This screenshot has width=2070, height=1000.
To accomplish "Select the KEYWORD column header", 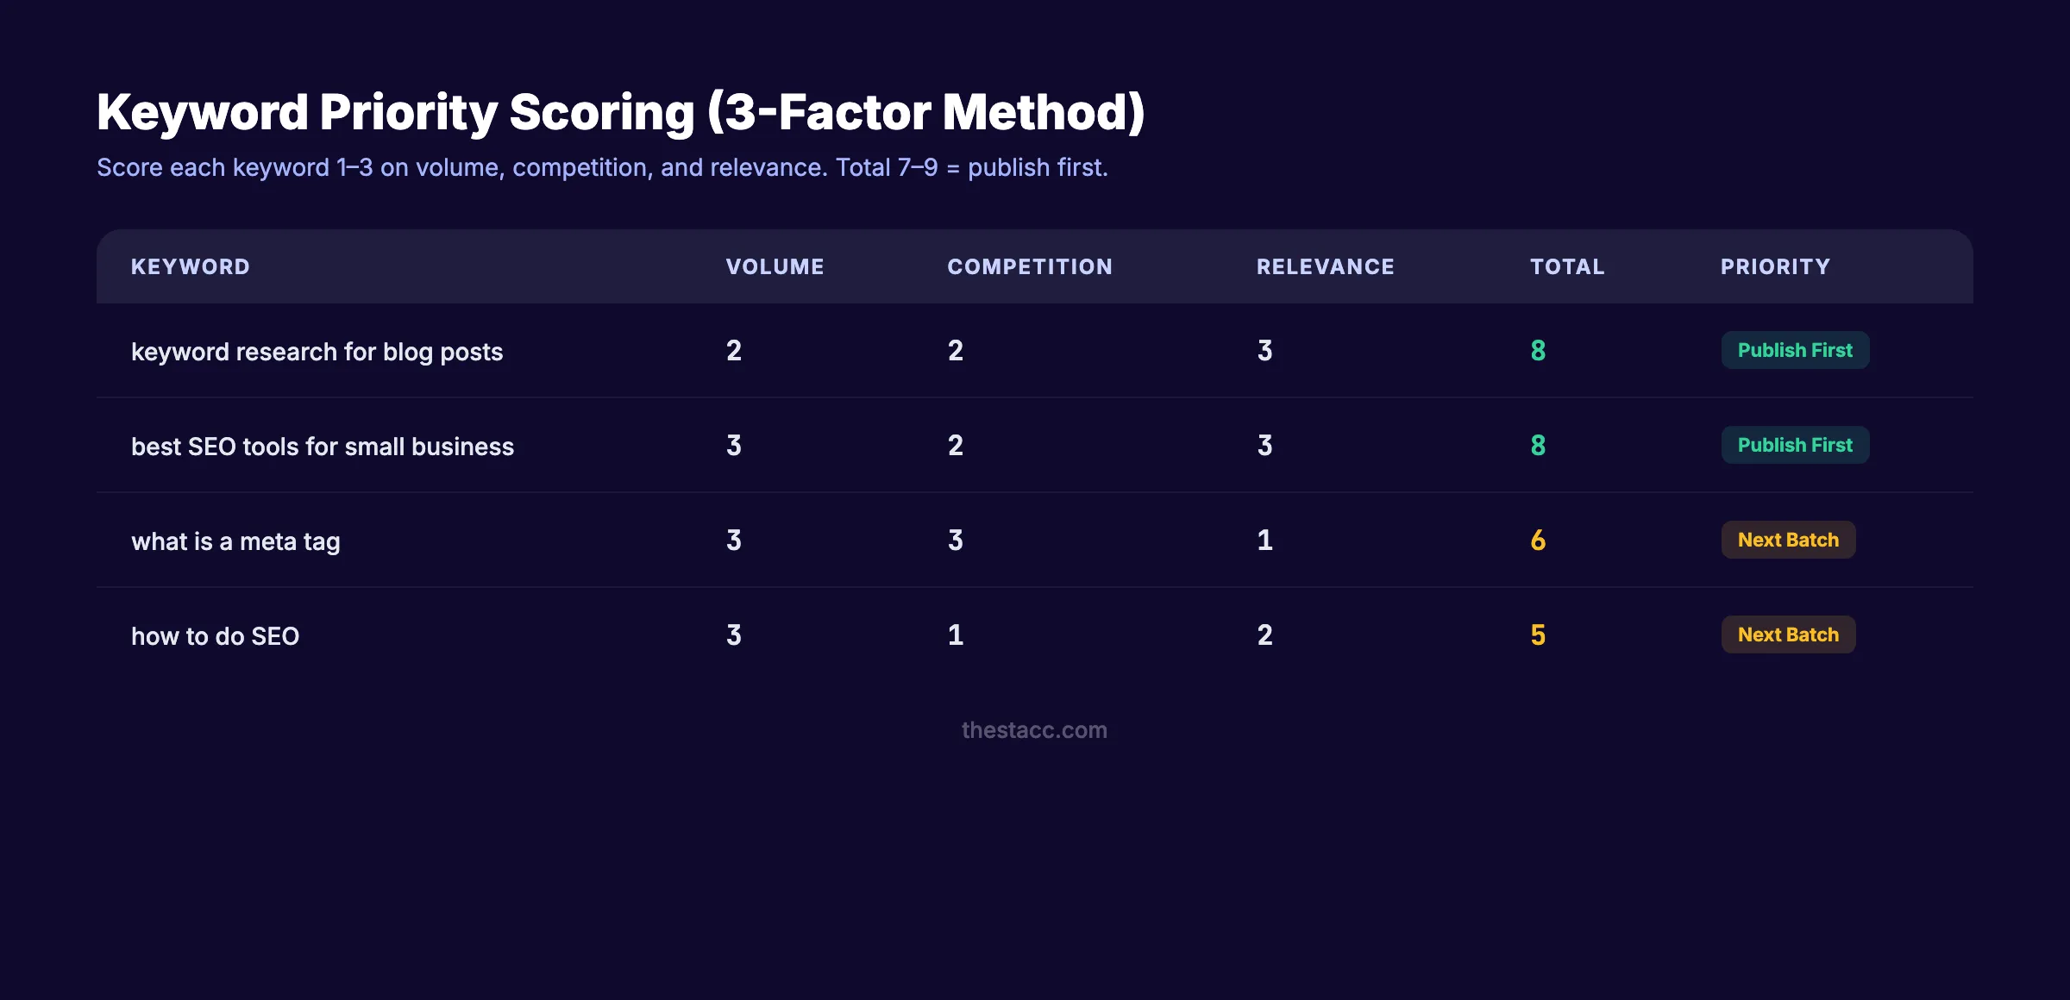I will (x=190, y=266).
